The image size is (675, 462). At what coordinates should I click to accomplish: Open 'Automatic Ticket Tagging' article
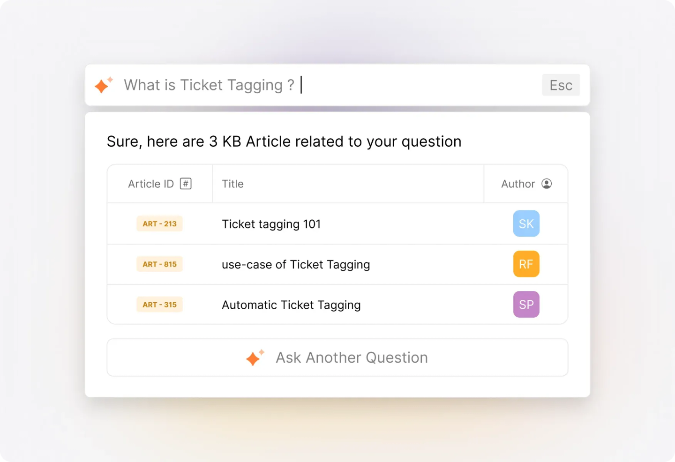(x=291, y=305)
